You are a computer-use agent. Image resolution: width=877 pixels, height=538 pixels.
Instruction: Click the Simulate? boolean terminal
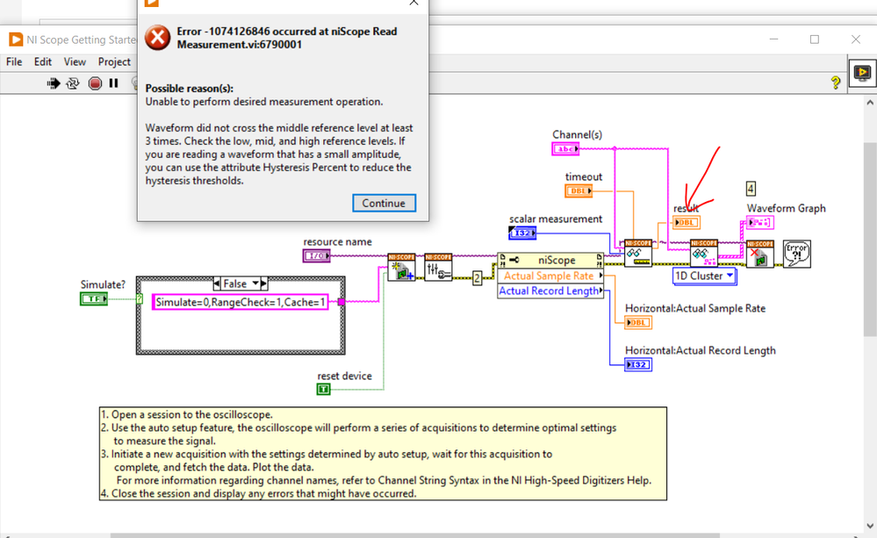(x=93, y=299)
